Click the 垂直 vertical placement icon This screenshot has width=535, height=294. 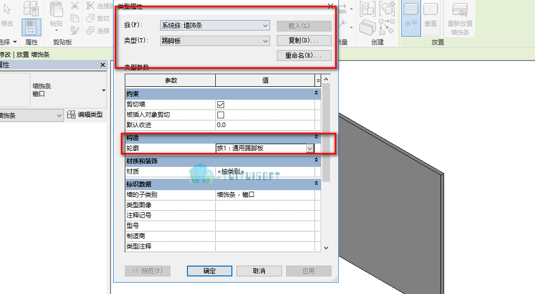(x=431, y=9)
